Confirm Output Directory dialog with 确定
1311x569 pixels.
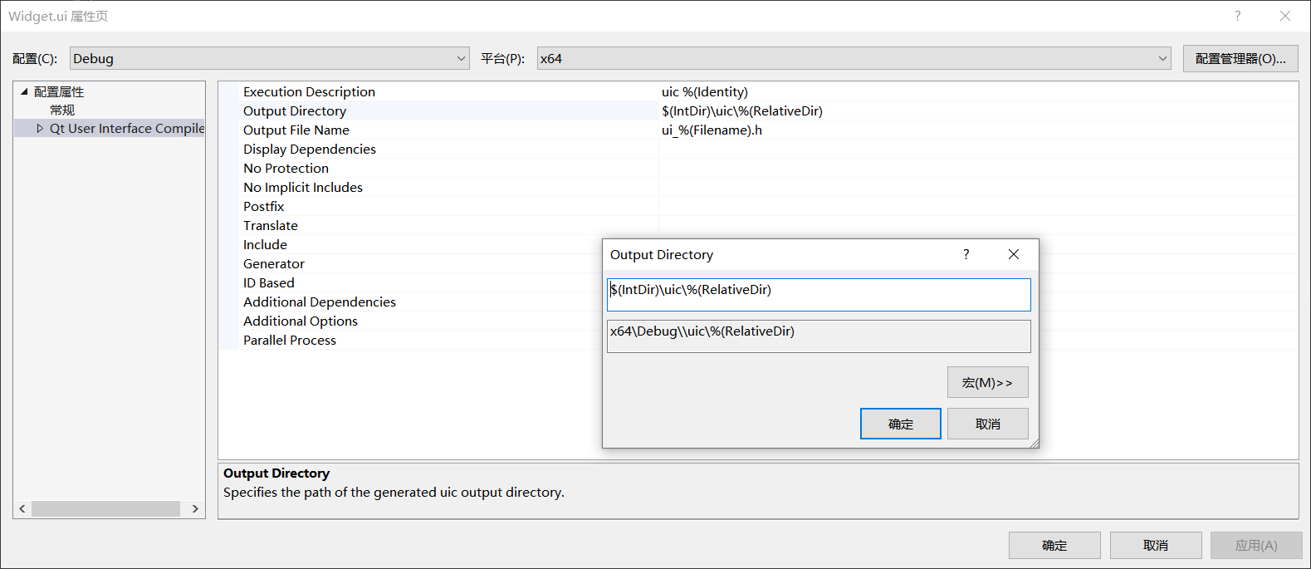[x=901, y=424]
